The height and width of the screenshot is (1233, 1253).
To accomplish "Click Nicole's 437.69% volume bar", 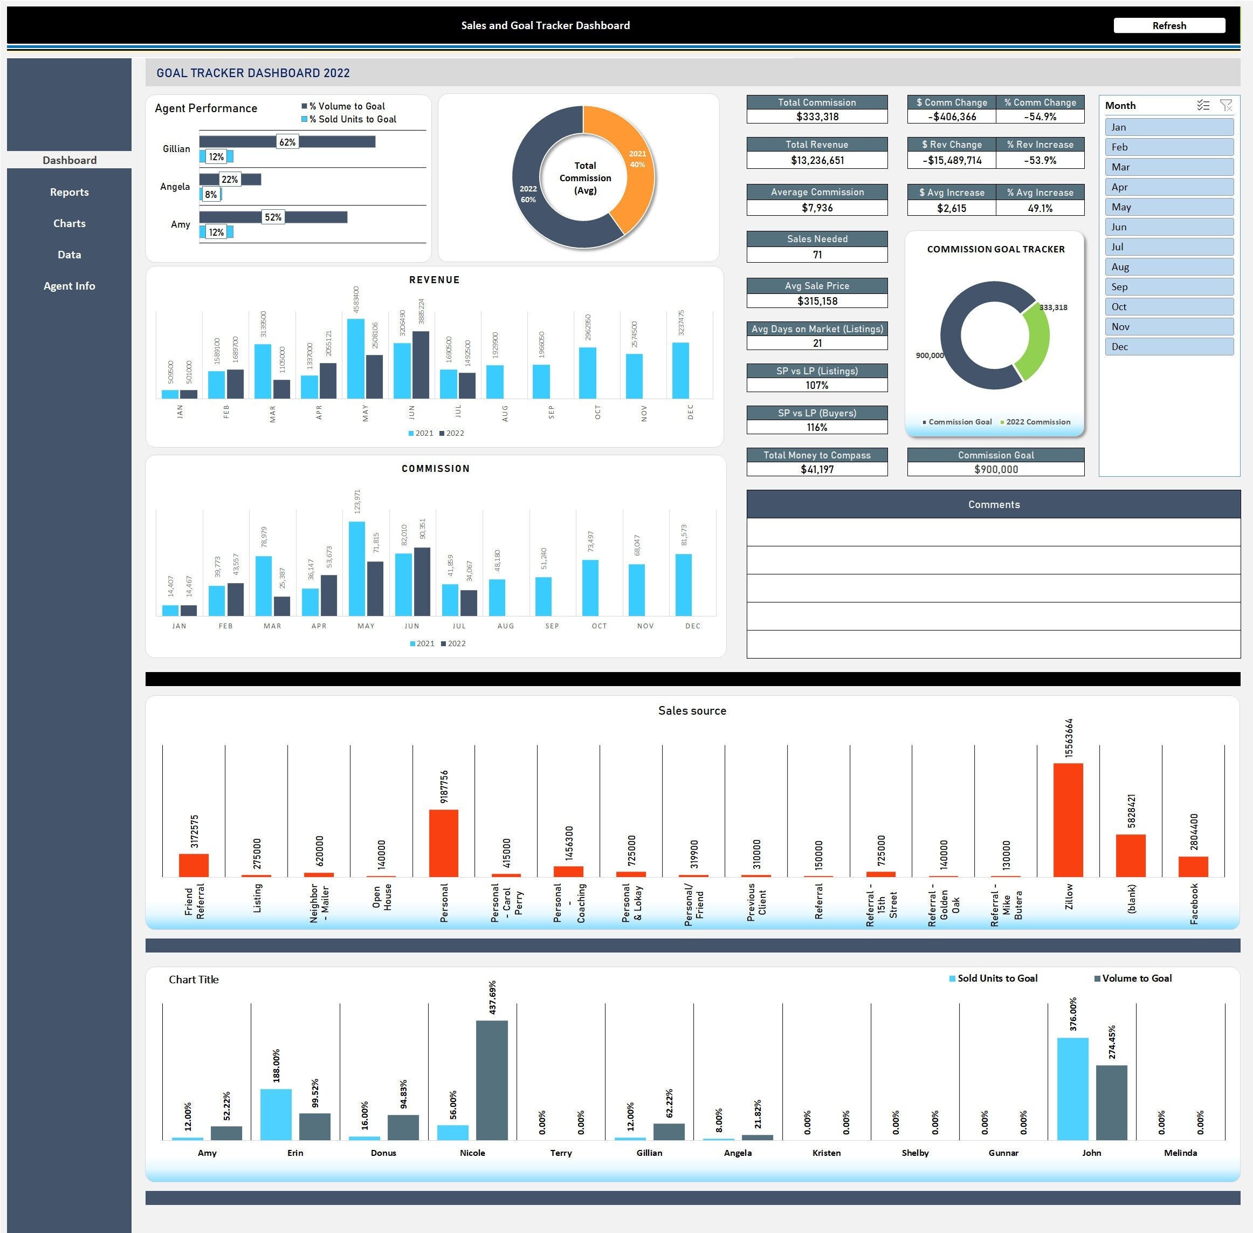I will (492, 1080).
